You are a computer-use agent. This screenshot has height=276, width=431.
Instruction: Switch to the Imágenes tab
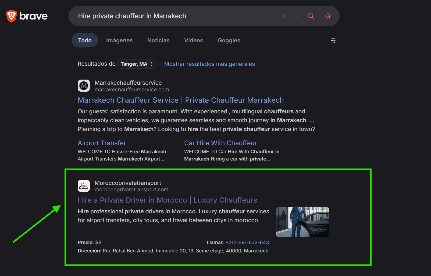[119, 40]
